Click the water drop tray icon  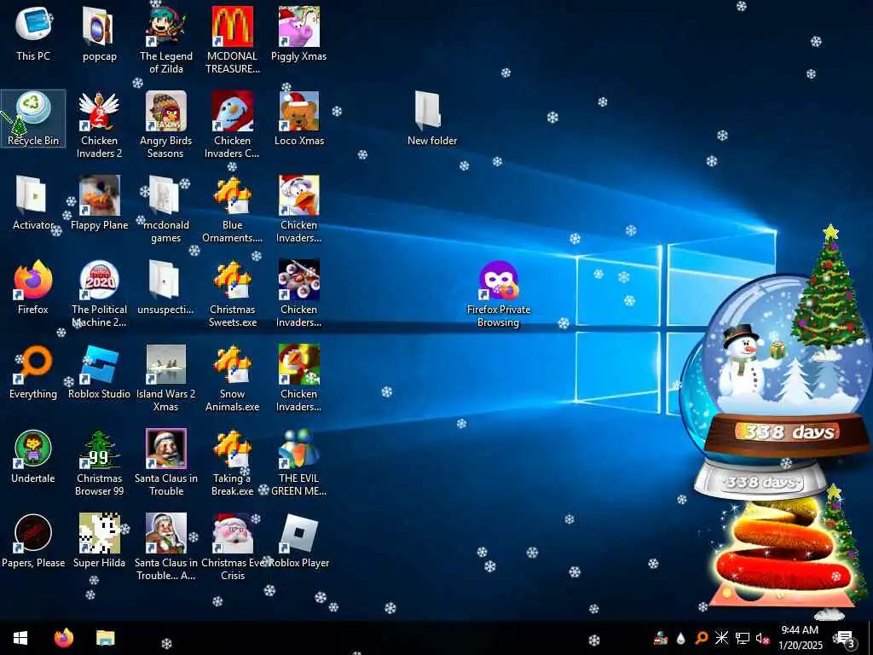[x=680, y=638]
